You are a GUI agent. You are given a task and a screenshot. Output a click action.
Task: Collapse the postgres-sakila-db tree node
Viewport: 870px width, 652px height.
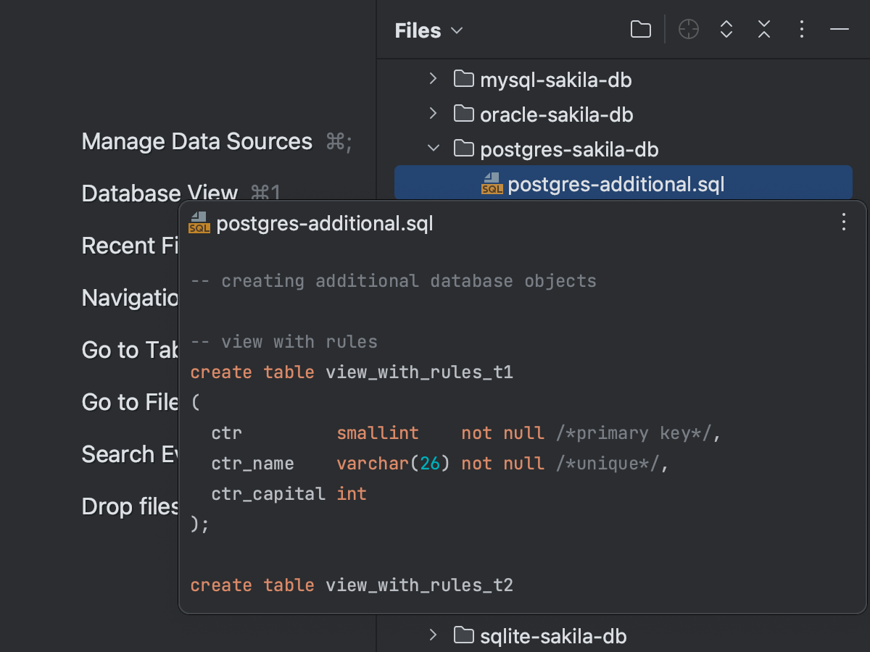tap(432, 148)
